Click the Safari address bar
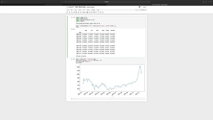This screenshot has height=120, width=213. coord(106,2)
